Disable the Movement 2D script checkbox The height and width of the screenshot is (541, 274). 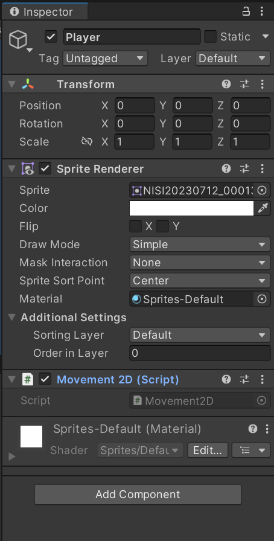coord(45,380)
